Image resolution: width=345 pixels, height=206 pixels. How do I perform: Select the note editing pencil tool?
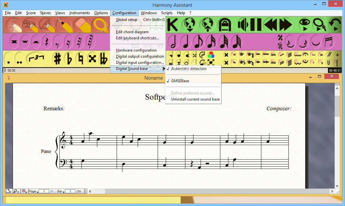point(14,25)
